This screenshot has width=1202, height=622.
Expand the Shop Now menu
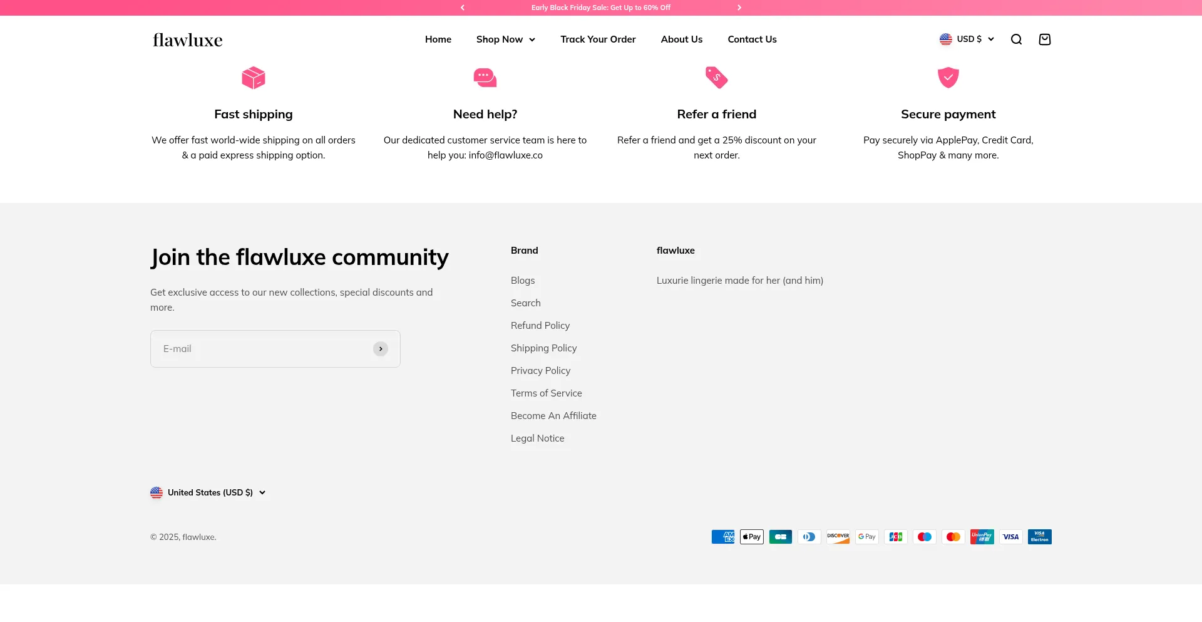pyautogui.click(x=505, y=39)
